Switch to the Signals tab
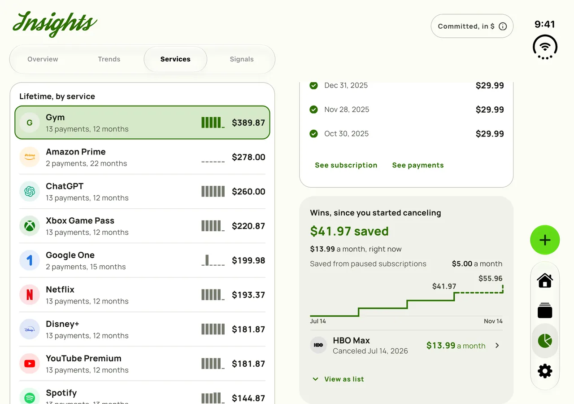The image size is (574, 404). coord(242,59)
